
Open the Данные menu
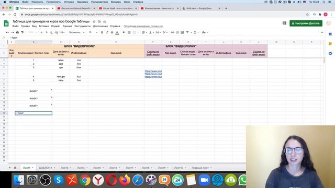(68, 26)
